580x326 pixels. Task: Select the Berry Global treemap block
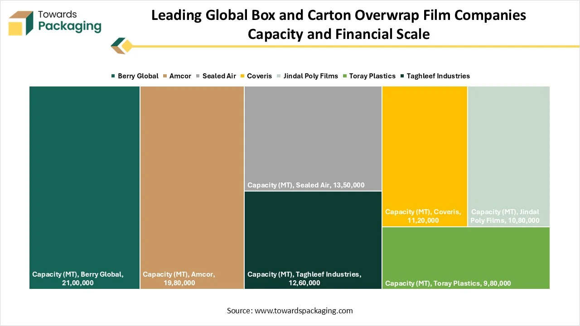click(84, 177)
